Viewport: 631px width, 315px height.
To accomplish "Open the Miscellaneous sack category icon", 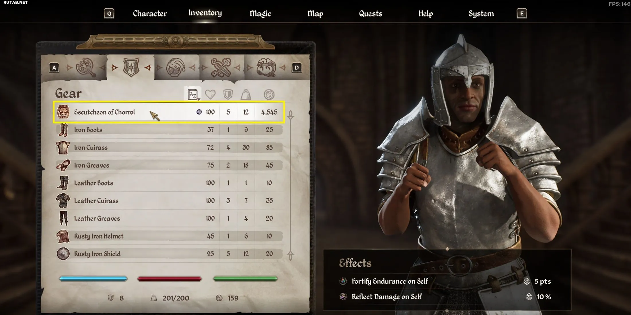I will (266, 68).
